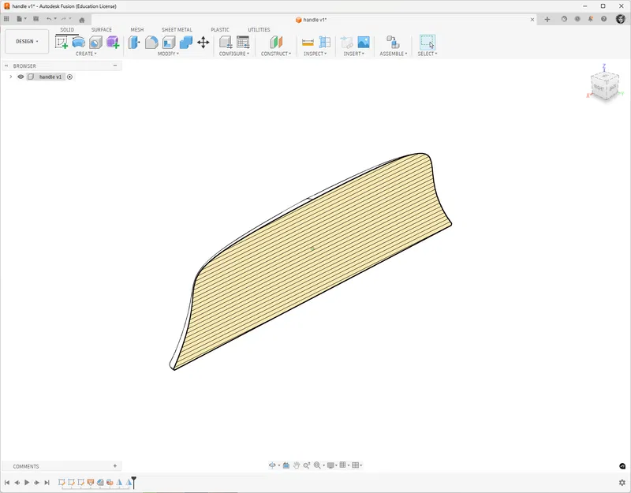Select the Press Pull tool
Image resolution: width=631 pixels, height=493 pixels.
click(134, 43)
